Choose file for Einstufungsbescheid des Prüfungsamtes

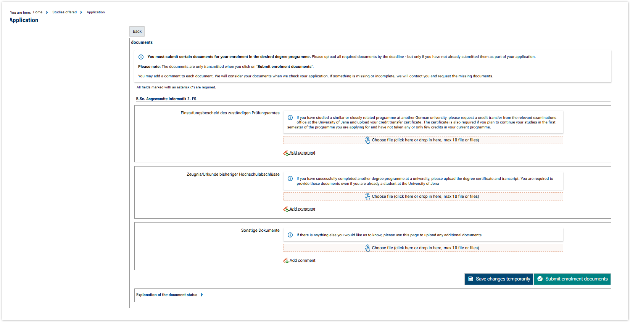[x=423, y=140]
